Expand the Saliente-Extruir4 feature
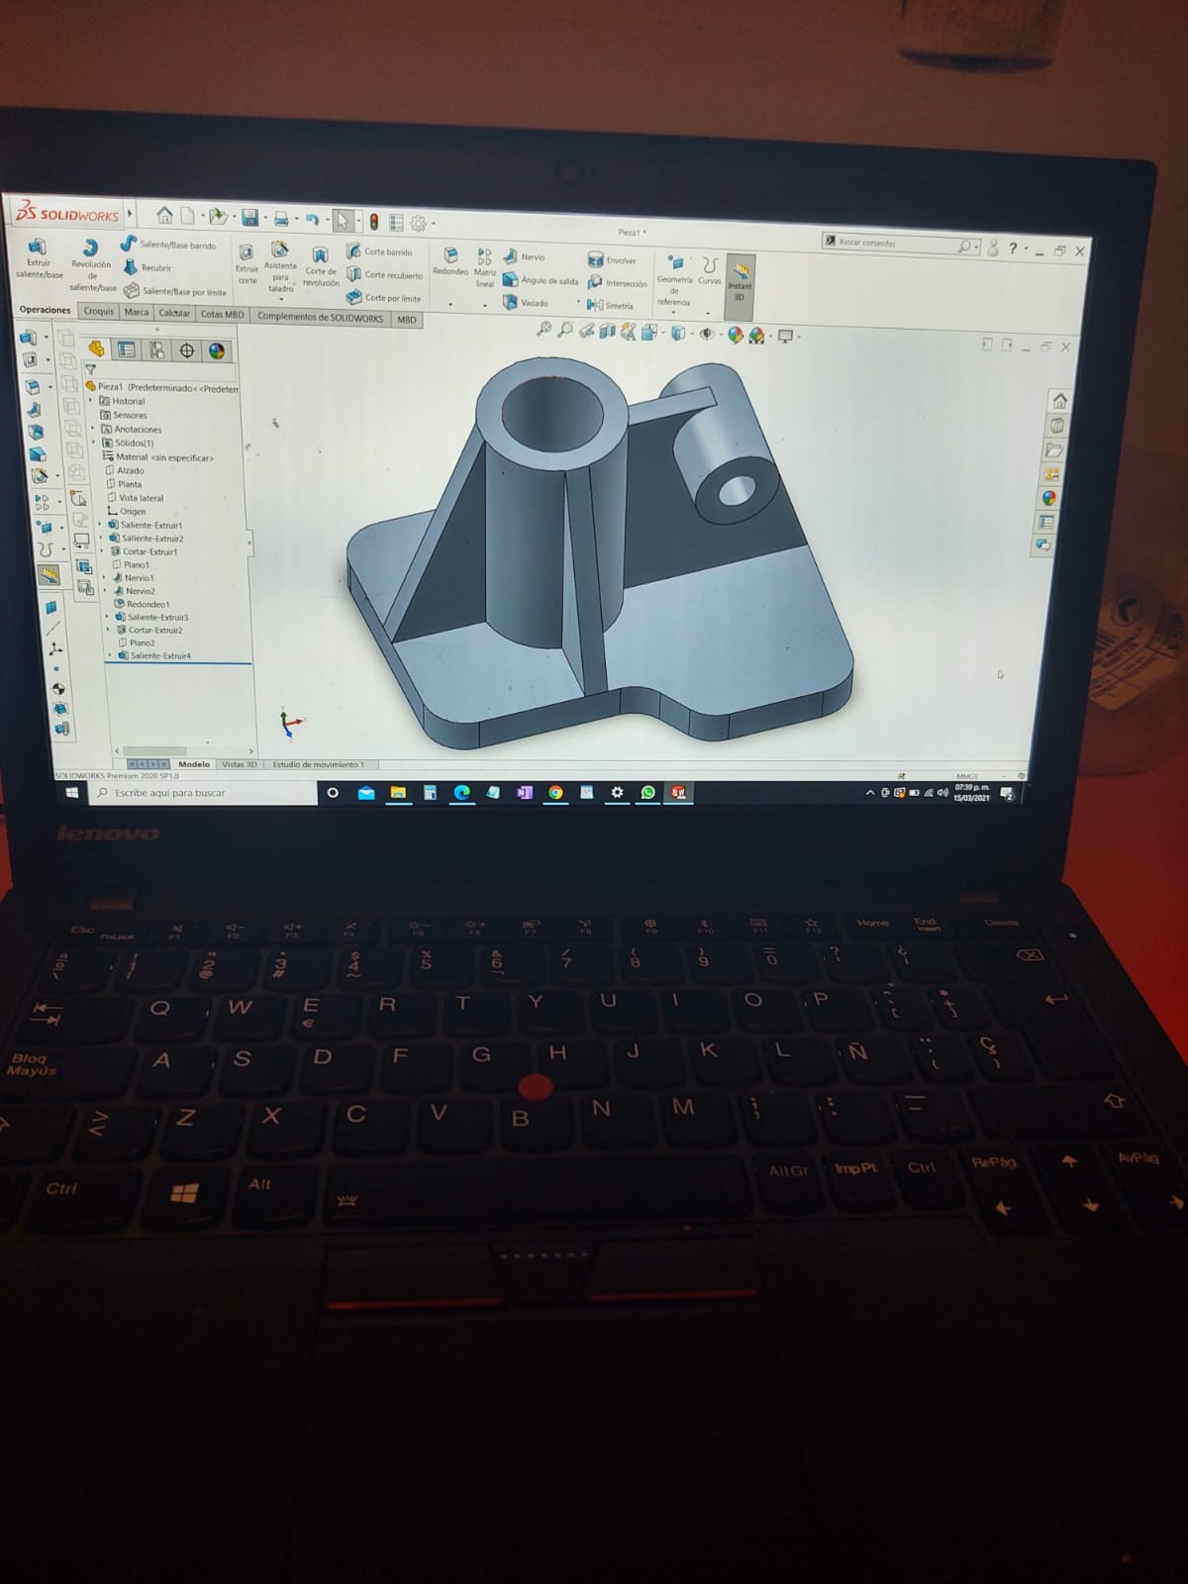This screenshot has width=1188, height=1584. (x=110, y=655)
